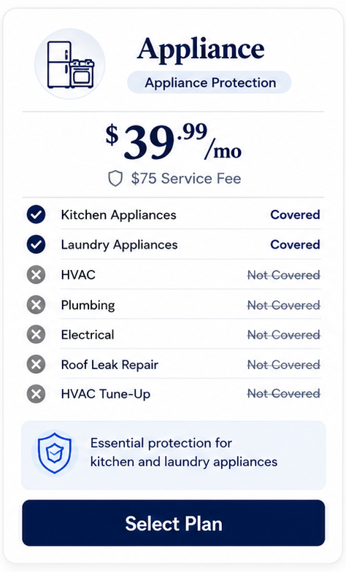Click the Covered label for Kitchen Appliances
346x572 pixels.
pos(295,214)
